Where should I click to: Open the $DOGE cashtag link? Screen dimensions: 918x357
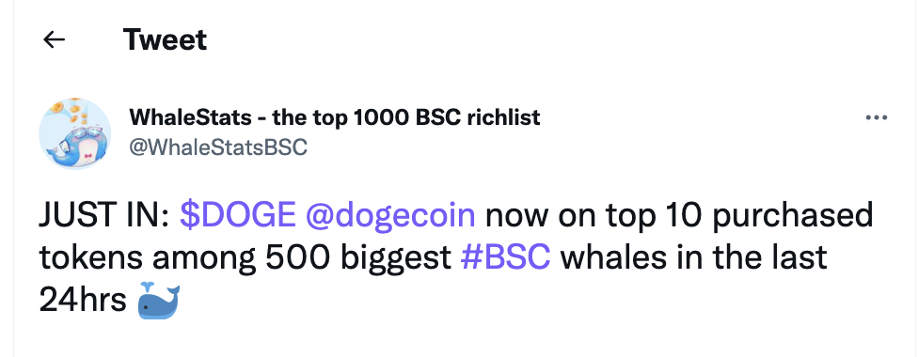point(238,215)
